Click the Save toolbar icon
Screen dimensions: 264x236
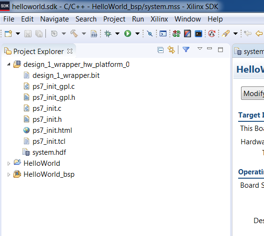(x=28, y=33)
